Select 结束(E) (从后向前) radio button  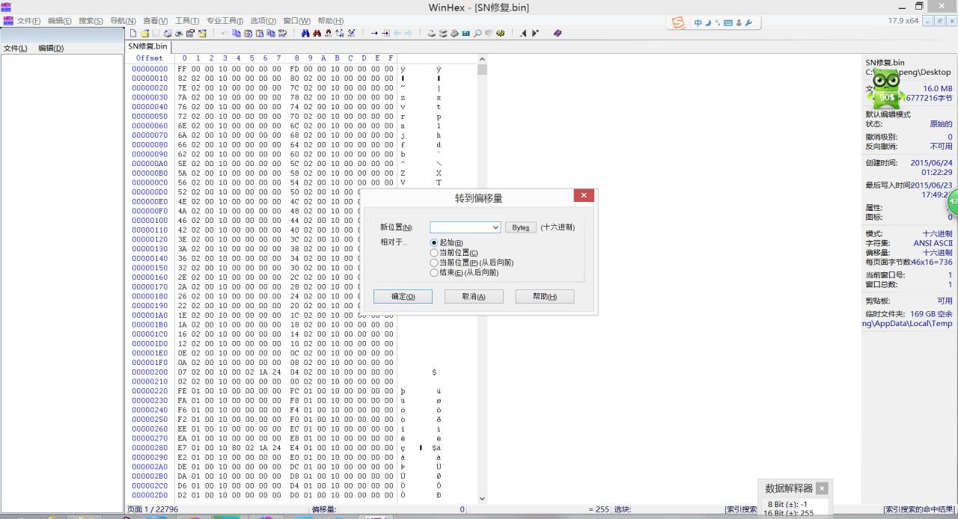click(x=434, y=272)
